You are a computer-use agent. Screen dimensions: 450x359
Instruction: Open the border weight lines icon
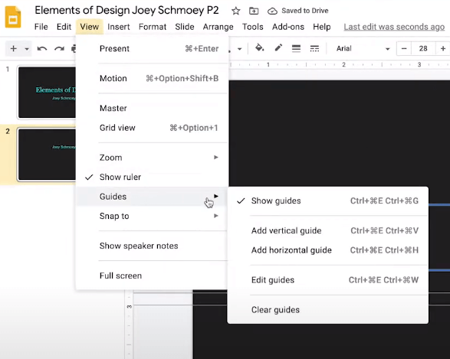click(296, 48)
